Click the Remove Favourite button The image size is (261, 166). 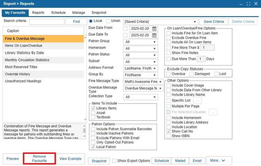(x=39, y=158)
